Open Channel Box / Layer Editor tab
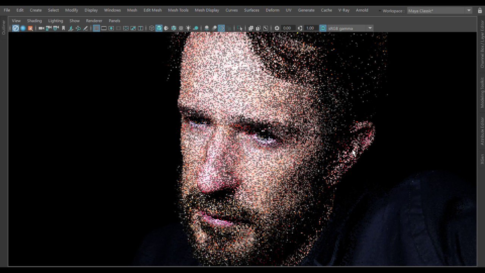Screen dimensions: 485x273 482,44
